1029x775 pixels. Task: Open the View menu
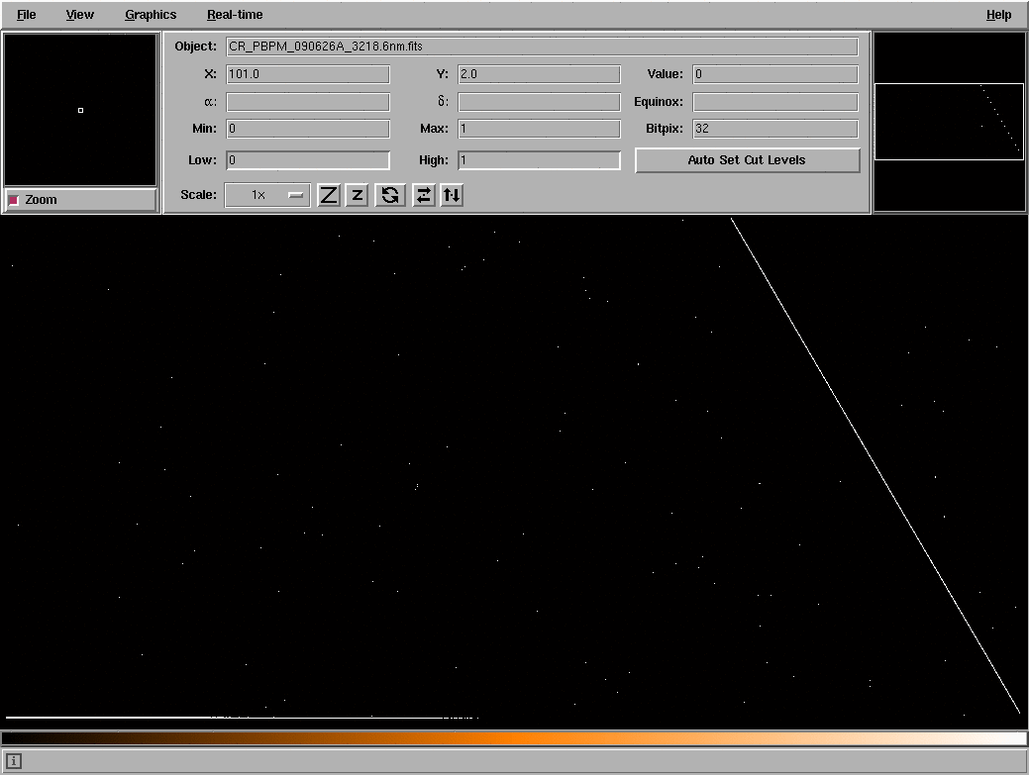[x=80, y=15]
